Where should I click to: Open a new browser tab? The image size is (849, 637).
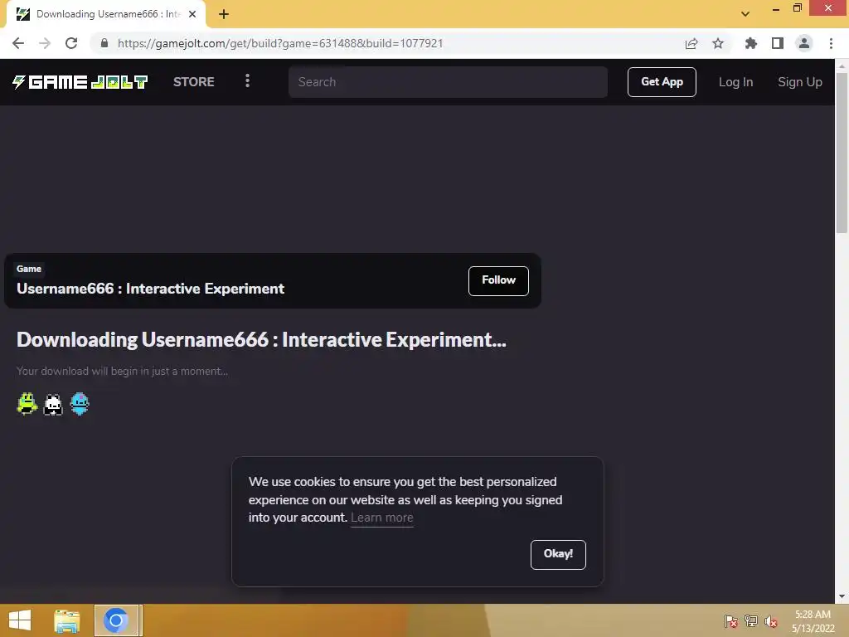coord(224,14)
